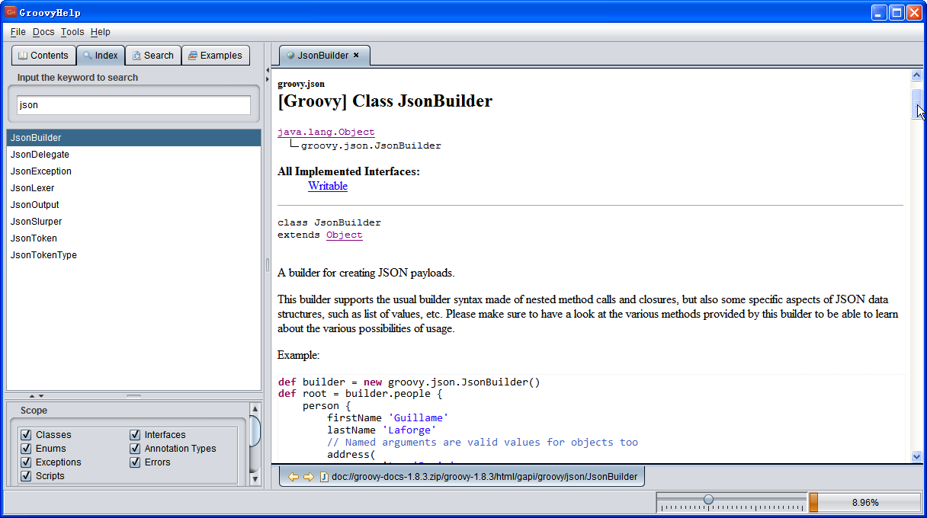Toggle the Interfaces checkbox

(x=135, y=435)
